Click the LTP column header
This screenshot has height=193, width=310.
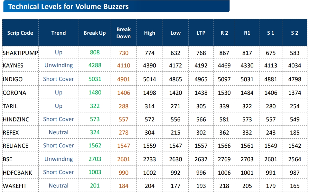[x=201, y=33]
